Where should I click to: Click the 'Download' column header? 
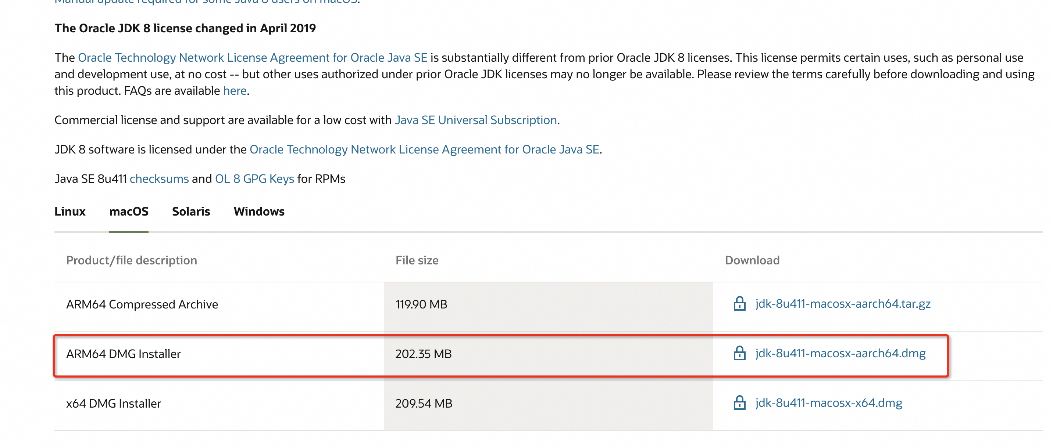coord(752,261)
